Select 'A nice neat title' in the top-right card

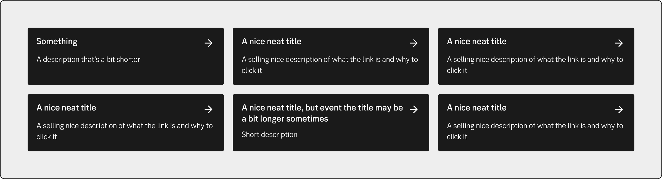[476, 41]
